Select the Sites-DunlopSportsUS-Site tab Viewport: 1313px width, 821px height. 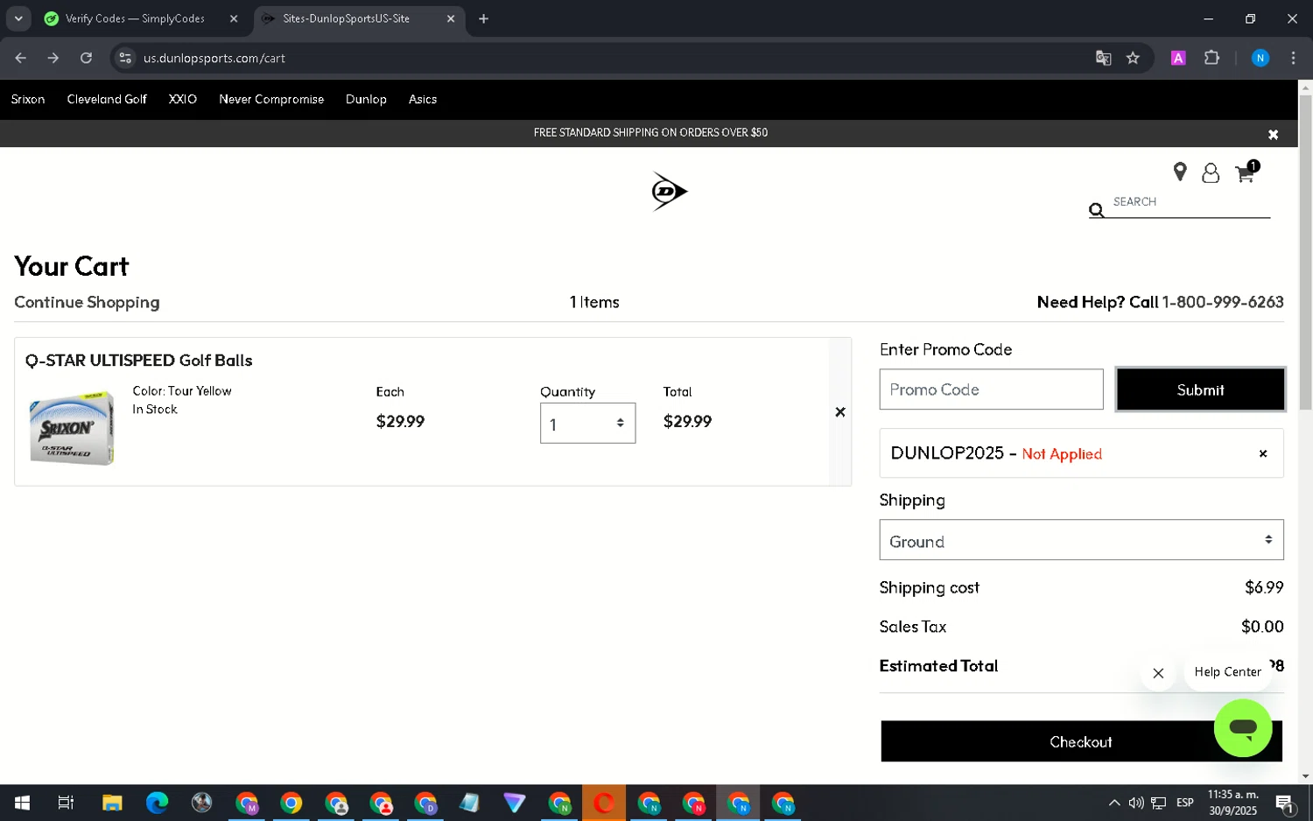(346, 18)
